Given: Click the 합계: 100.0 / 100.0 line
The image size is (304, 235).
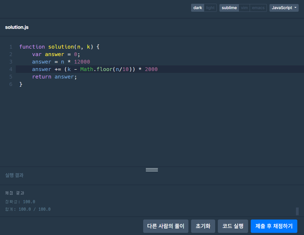Looking at the screenshot, I should (28, 209).
